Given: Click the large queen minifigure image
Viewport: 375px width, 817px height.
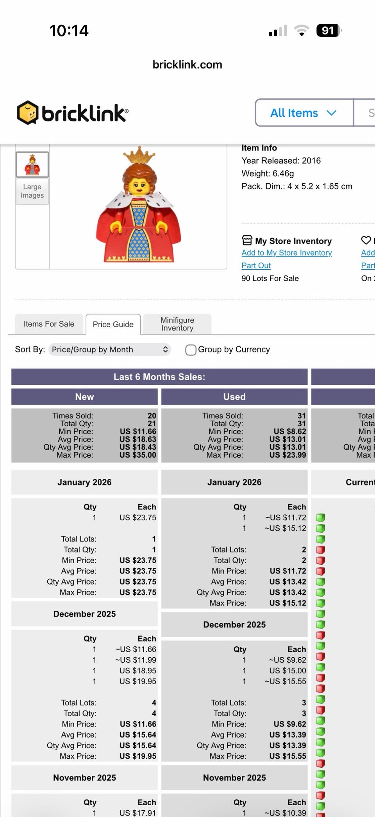Looking at the screenshot, I should (x=139, y=205).
